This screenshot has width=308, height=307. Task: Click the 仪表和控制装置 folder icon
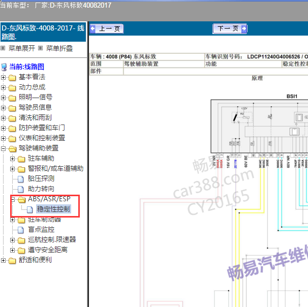[x=12, y=139]
